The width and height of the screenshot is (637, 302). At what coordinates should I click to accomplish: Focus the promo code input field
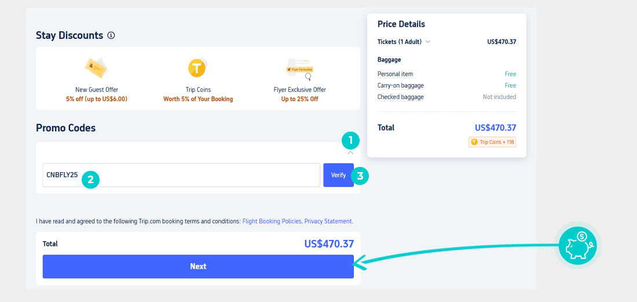181,175
